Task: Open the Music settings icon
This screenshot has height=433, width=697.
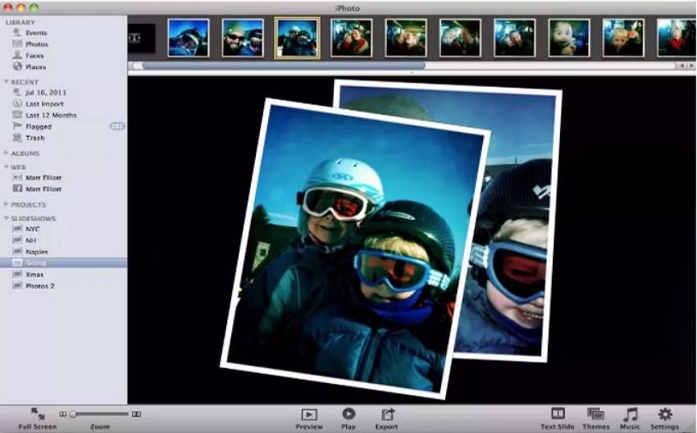Action: click(x=630, y=414)
